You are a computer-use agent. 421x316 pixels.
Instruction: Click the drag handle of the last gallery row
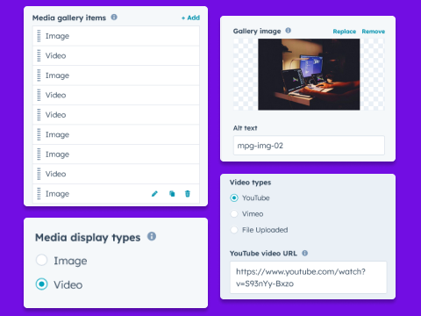(39, 194)
